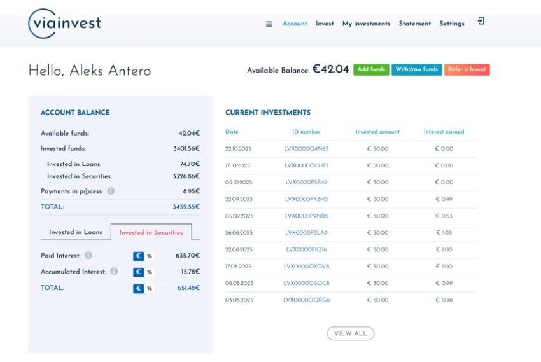Click the ACCOUNT BALANCE heading

click(75, 113)
